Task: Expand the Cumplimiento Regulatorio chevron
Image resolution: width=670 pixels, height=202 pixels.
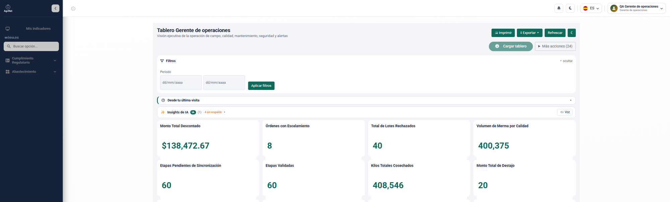Action: (x=55, y=60)
